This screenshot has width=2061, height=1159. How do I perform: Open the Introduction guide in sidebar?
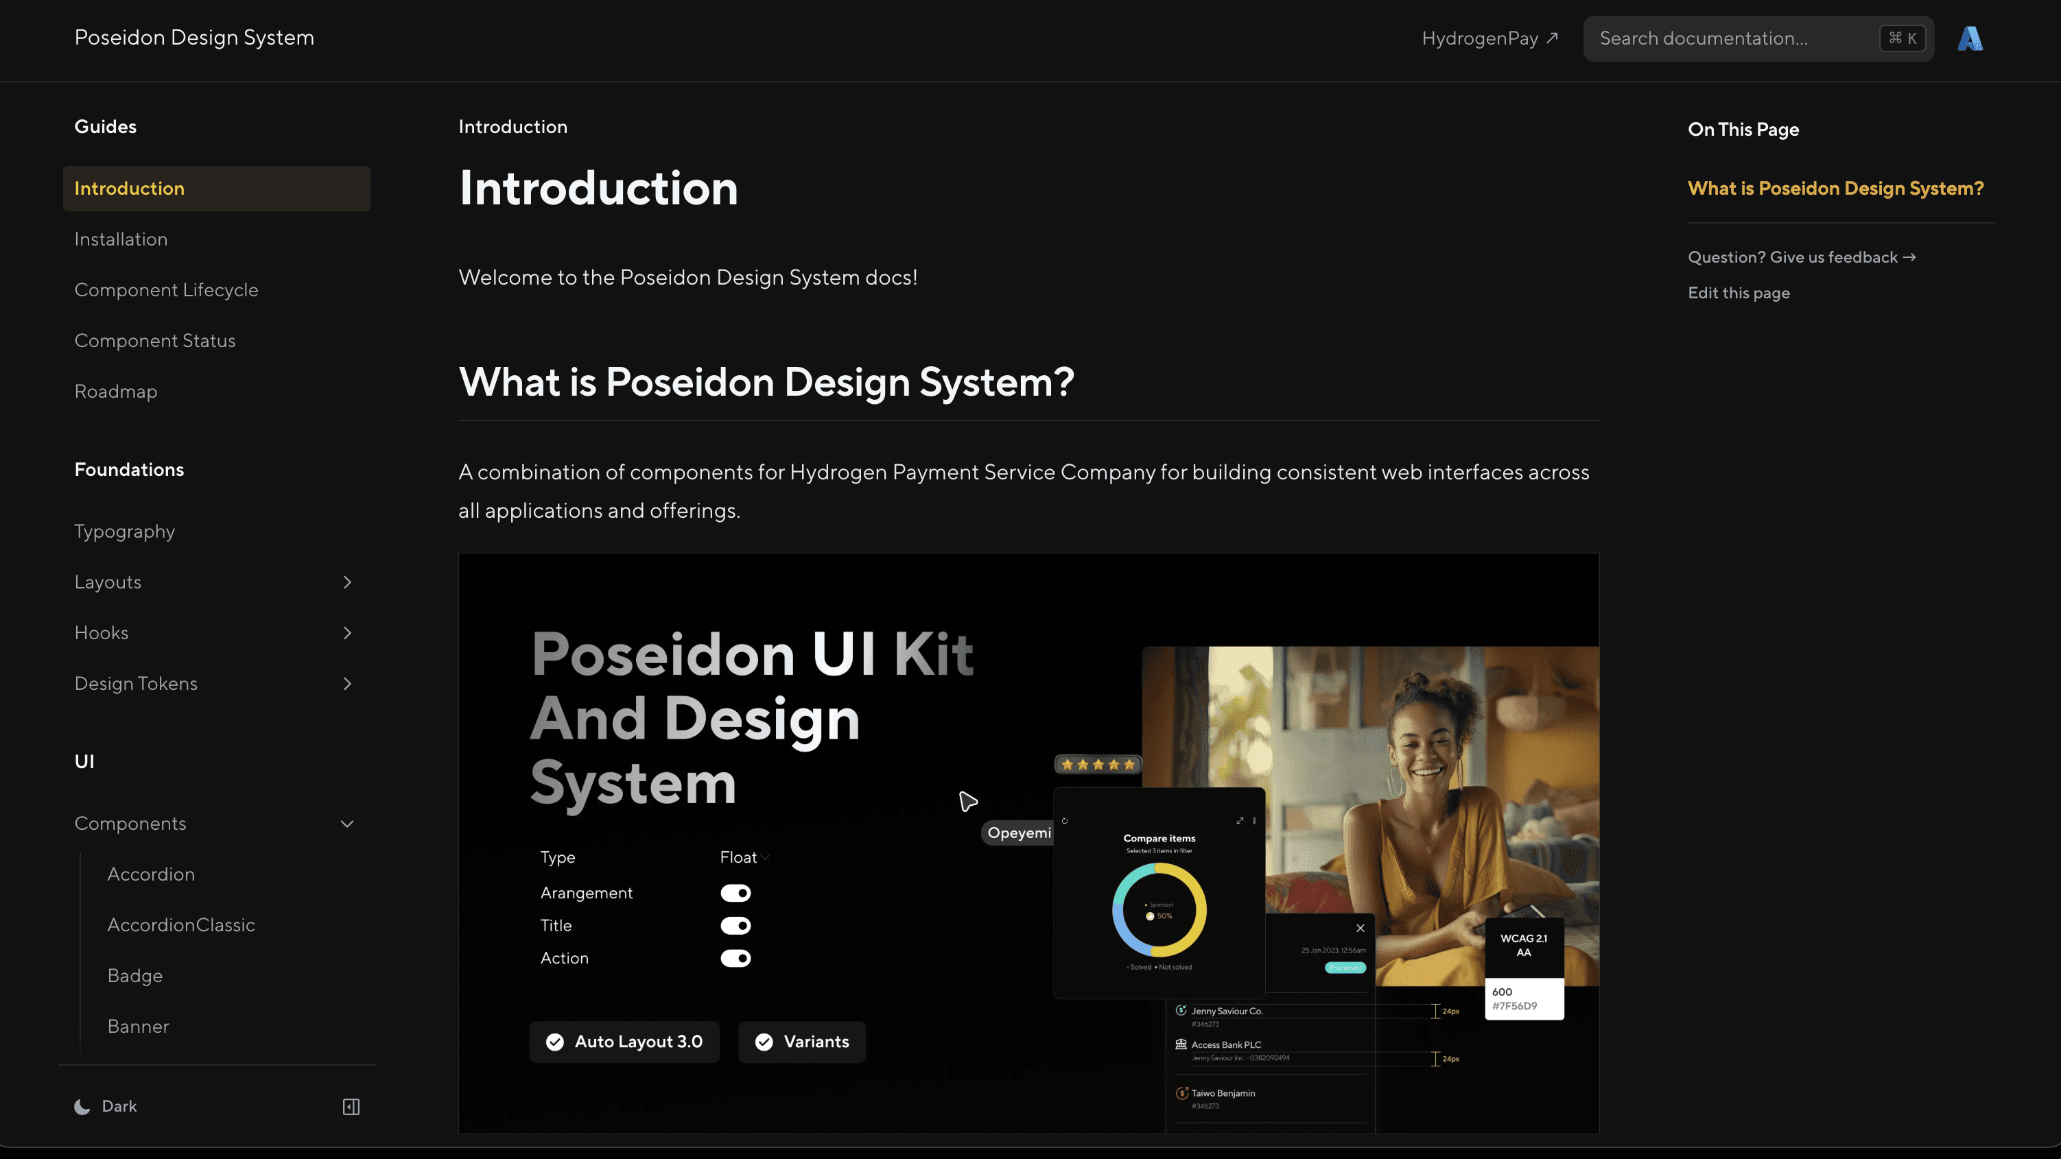[216, 189]
